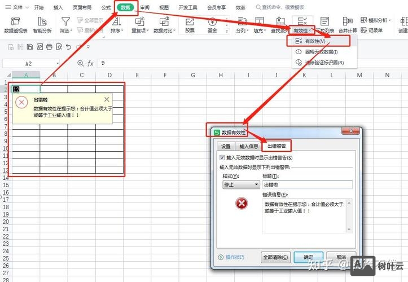Click the 标题 title input field
This screenshot has height=282, width=408.
308,184
